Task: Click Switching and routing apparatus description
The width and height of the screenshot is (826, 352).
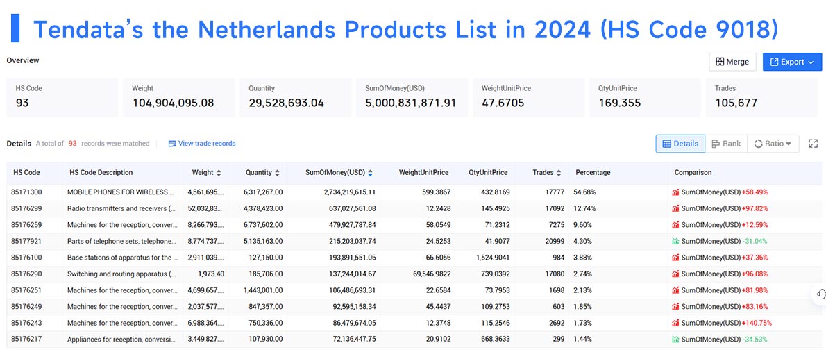Action: tap(121, 274)
